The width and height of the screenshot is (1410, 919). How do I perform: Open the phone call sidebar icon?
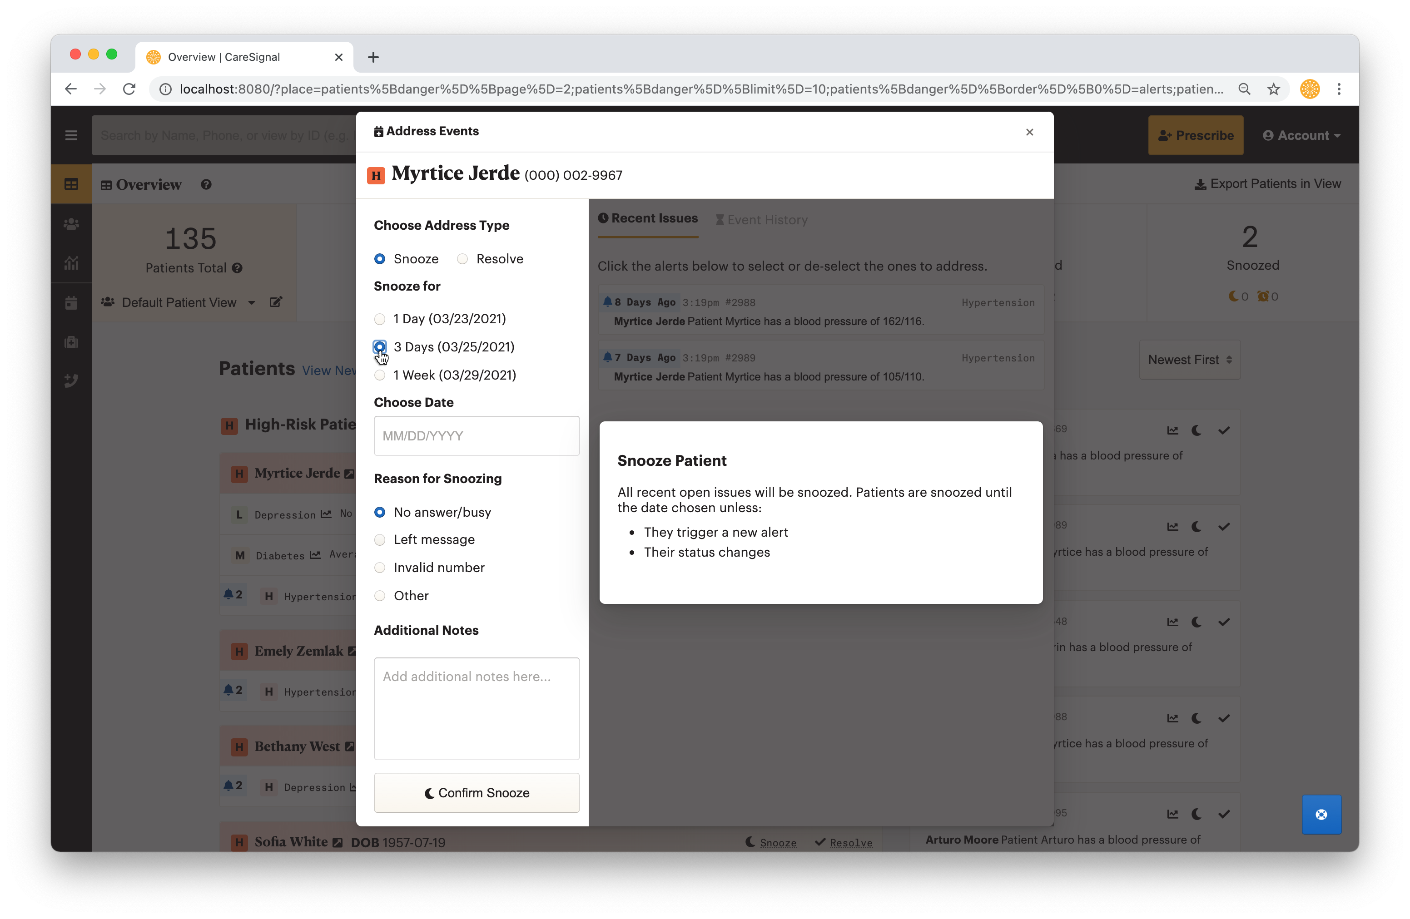71,380
